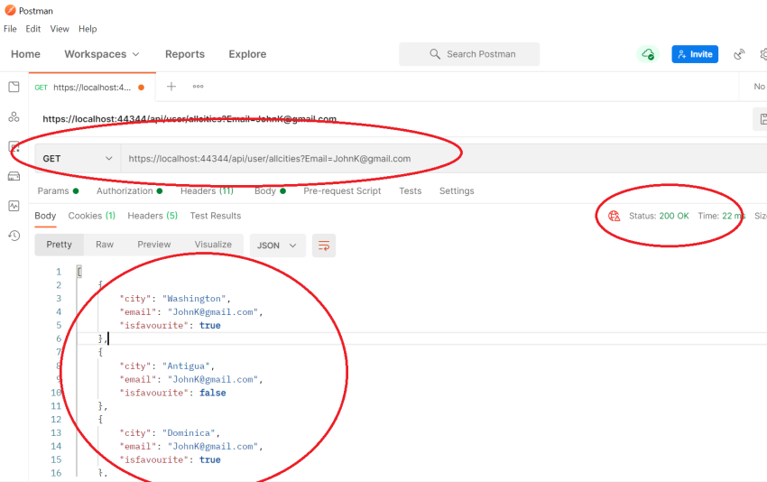Open the Mock Servers sidebar icon
The width and height of the screenshot is (767, 482).
point(14,176)
